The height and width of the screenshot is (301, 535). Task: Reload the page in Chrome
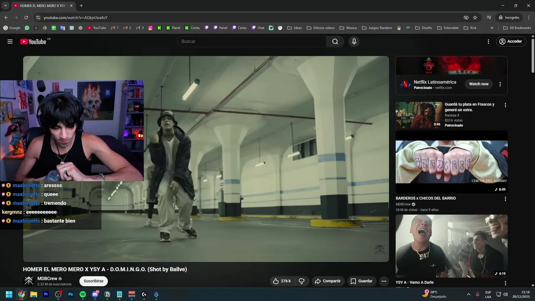pos(26,18)
